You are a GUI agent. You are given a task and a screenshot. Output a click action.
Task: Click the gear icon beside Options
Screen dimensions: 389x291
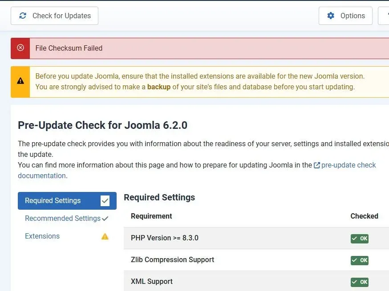[x=331, y=16]
